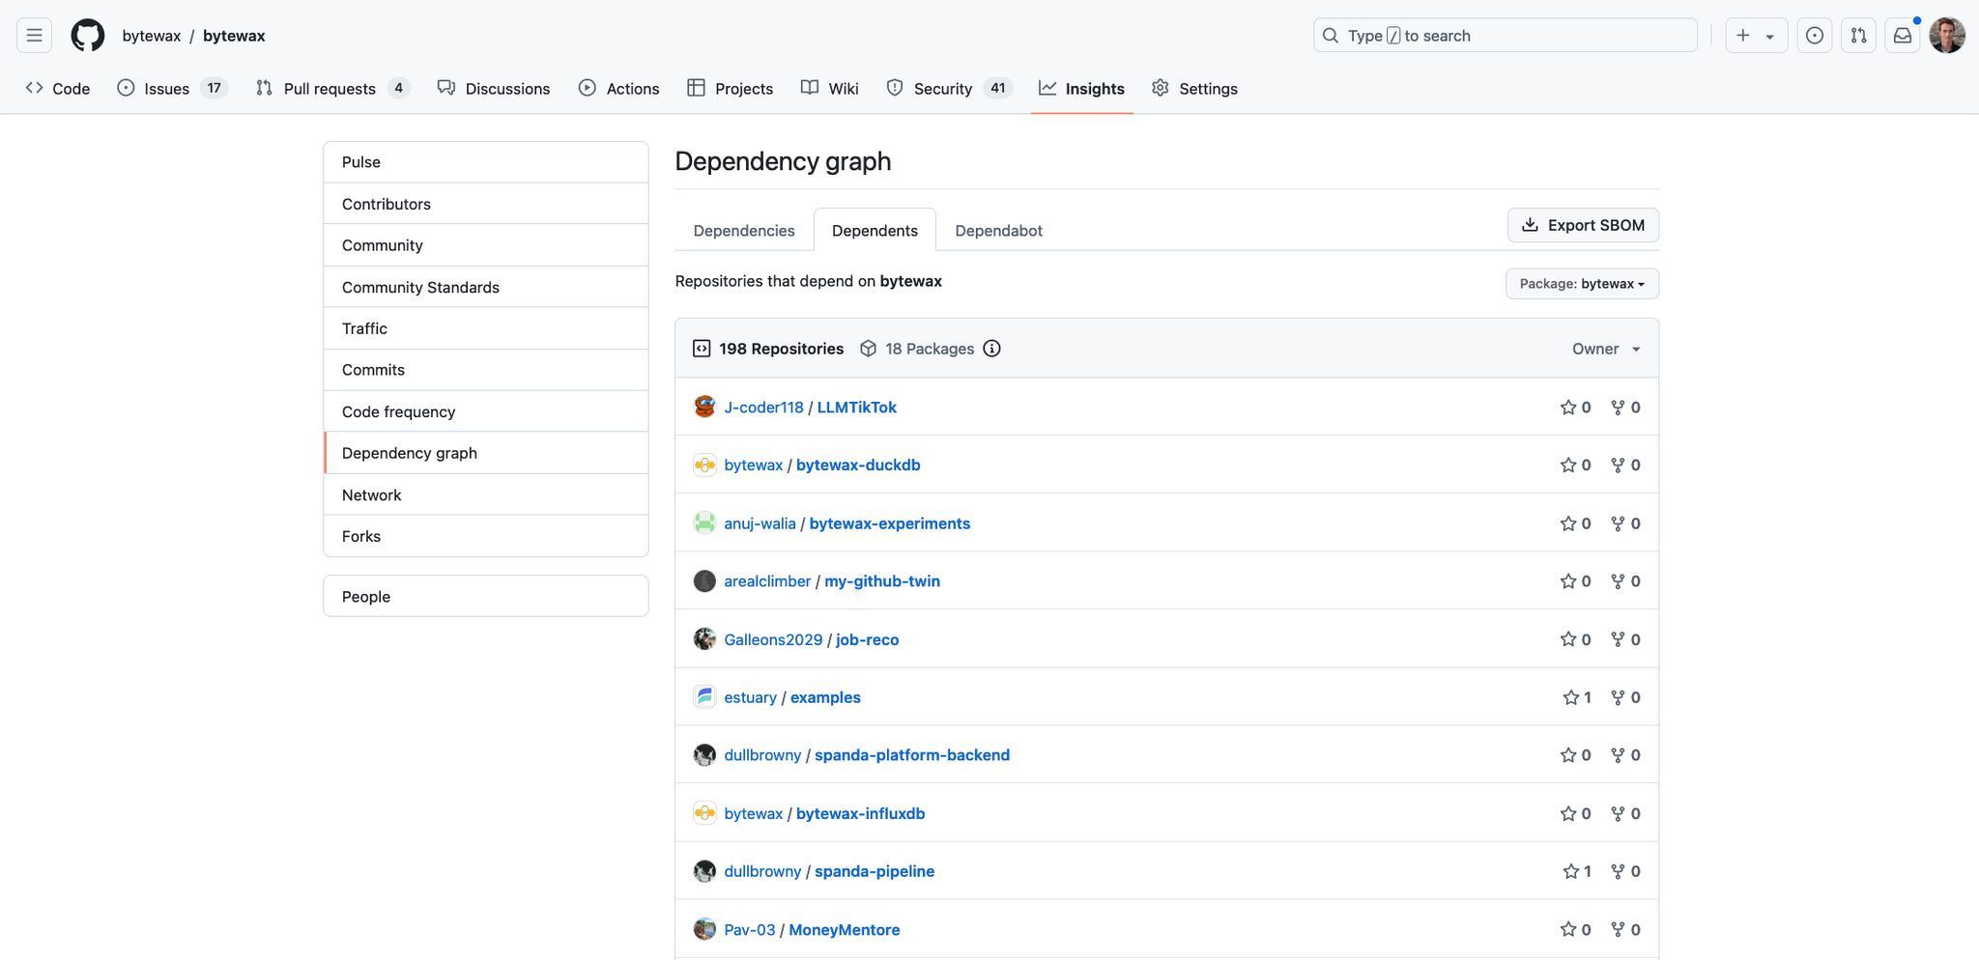This screenshot has height=960, width=1979.
Task: Select Pulse in the Insights sidebar
Action: pos(486,162)
